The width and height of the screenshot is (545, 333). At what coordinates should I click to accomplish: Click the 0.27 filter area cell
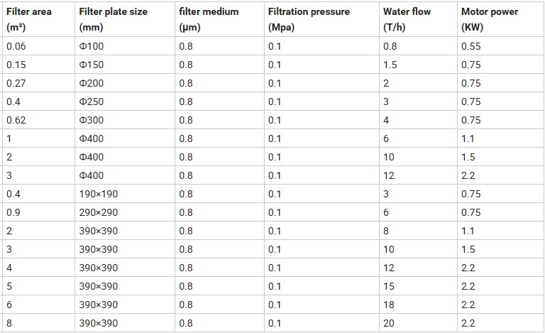(16, 83)
